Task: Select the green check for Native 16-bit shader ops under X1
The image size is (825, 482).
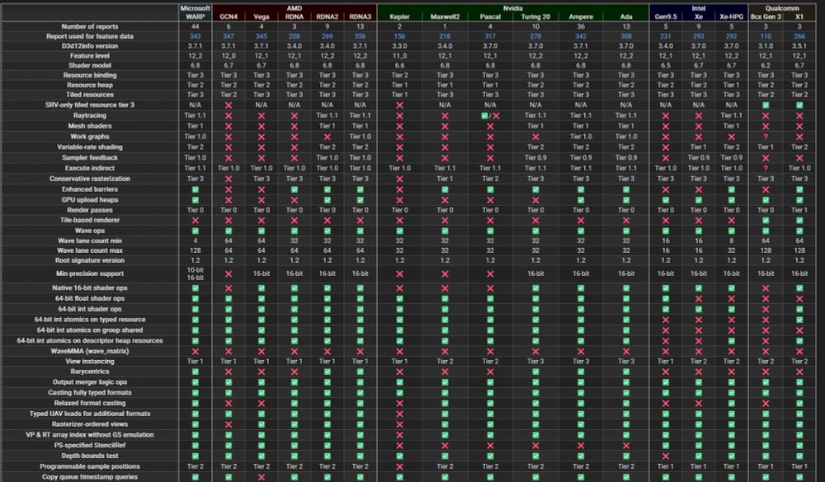Action: pos(799,288)
